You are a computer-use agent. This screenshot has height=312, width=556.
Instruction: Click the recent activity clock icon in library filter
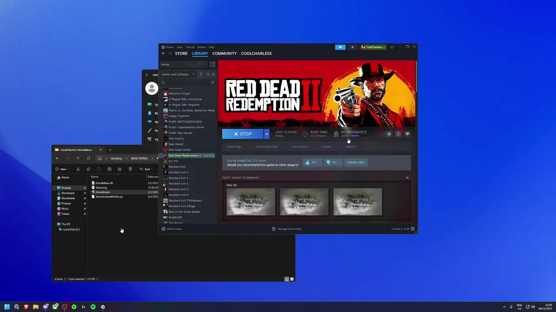click(208, 75)
